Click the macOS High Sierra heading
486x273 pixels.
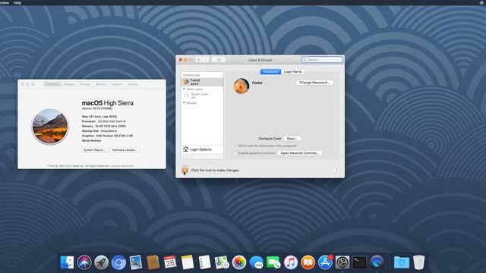point(108,103)
